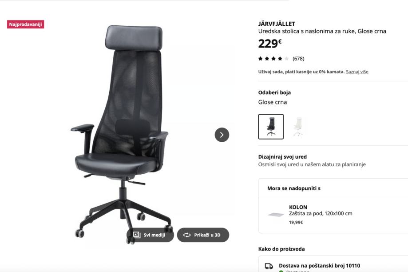Click the next image arrow button
This screenshot has height=272, width=408.
(x=222, y=135)
